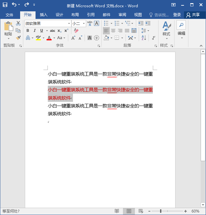Viewport: 206px width, 215px height.
Task: Switch to Web Layout view in status bar
Action: tap(141, 211)
